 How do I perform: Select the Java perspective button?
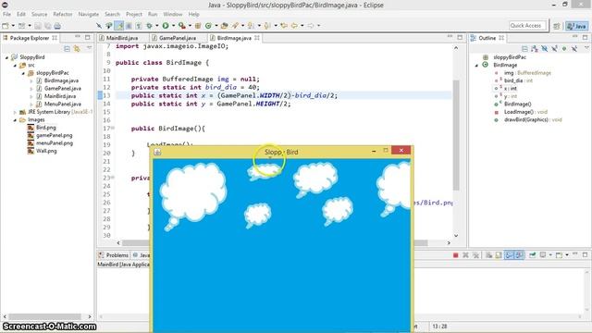(x=576, y=26)
